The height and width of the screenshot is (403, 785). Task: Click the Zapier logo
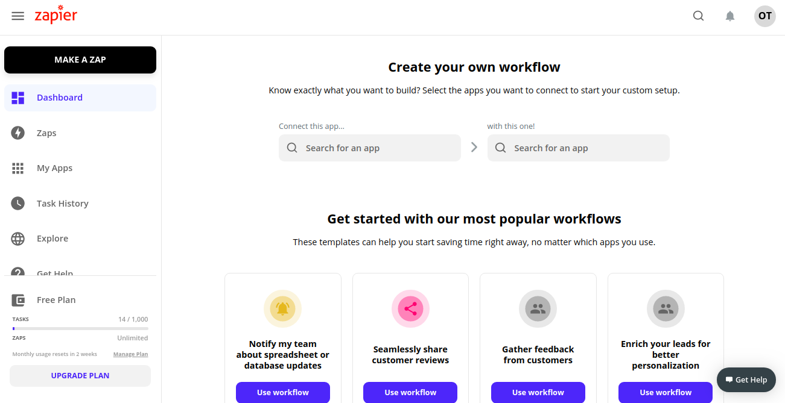click(56, 15)
